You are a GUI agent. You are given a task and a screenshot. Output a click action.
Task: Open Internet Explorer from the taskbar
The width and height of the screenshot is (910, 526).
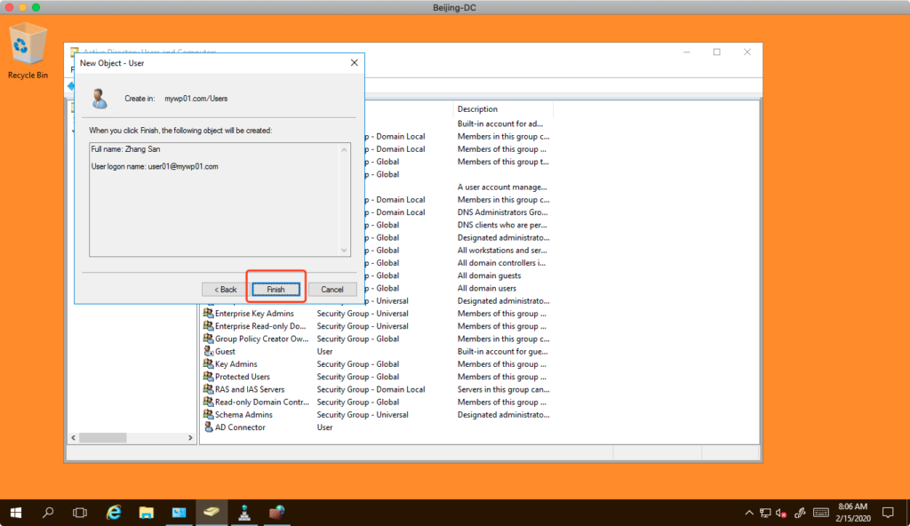point(114,513)
